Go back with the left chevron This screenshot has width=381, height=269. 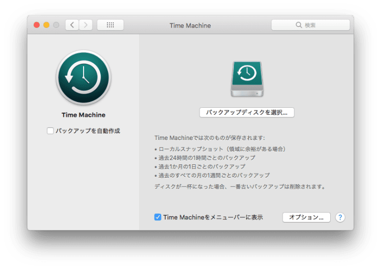(72, 25)
